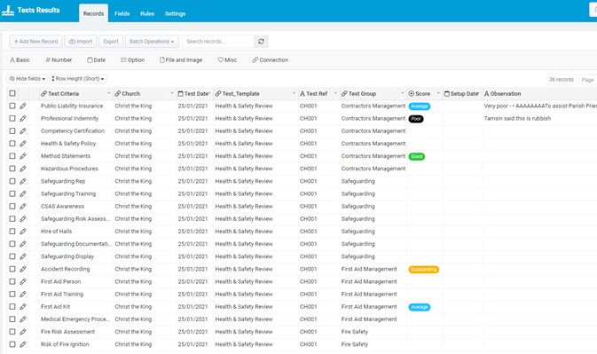
Task: Open the Test_Template column menu arrow
Action: (294, 93)
